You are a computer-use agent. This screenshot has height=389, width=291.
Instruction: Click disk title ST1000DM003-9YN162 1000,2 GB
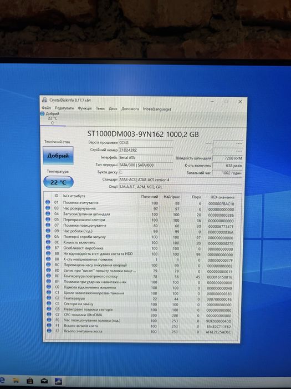143,134
